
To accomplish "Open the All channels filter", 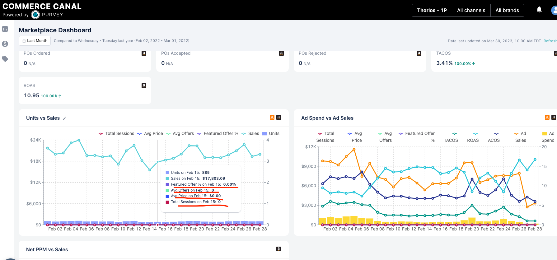I will click(471, 10).
